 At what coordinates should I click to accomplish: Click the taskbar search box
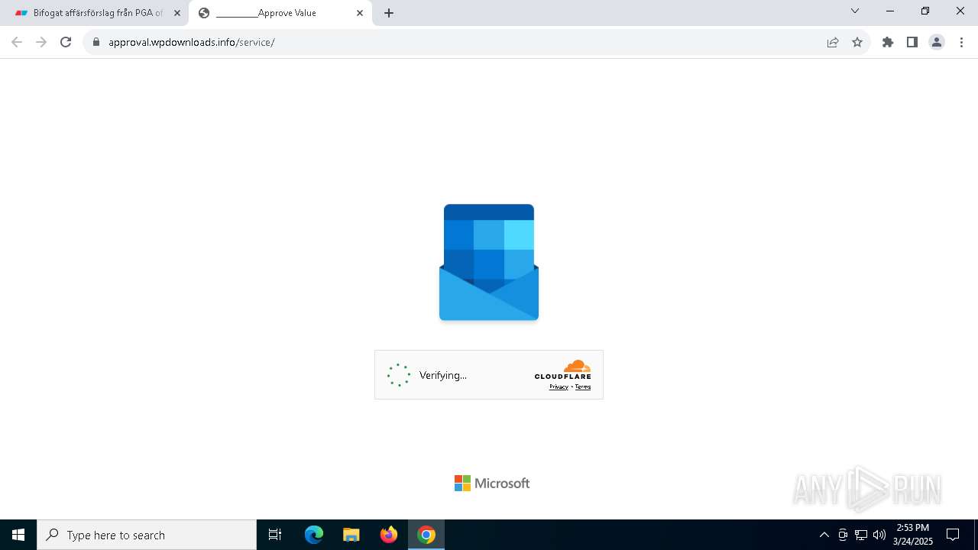[x=147, y=535]
